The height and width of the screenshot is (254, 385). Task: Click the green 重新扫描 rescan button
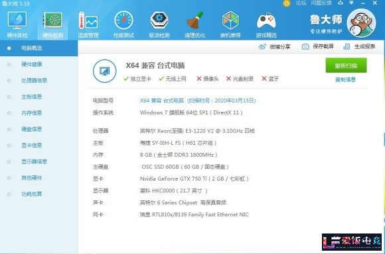coord(346,65)
